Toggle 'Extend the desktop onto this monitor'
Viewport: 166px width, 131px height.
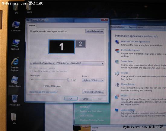[x=31, y=71]
